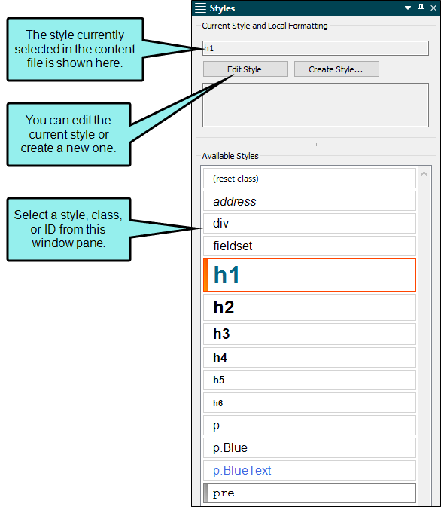
Task: Choose the h5 style entry
Action: pyautogui.click(x=309, y=380)
